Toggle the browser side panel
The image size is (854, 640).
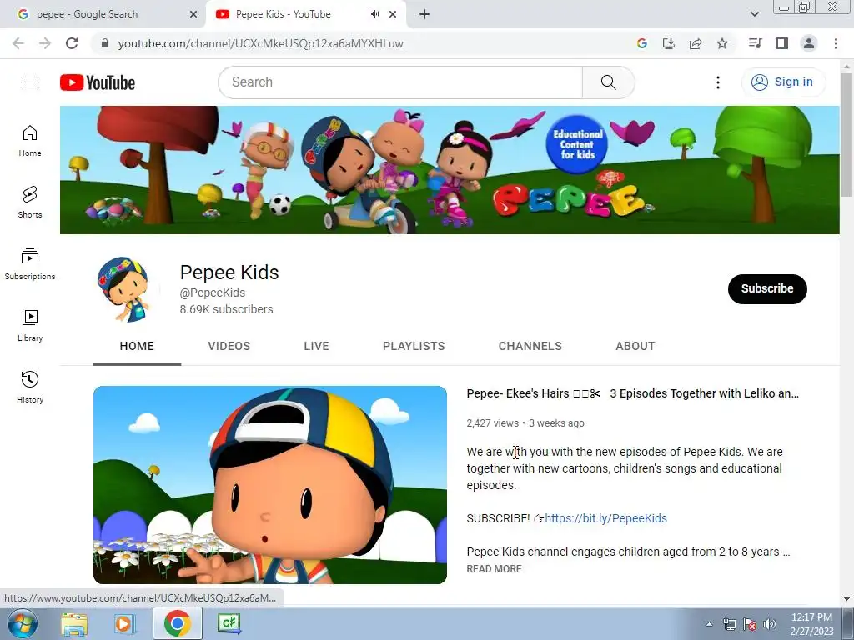coord(782,43)
